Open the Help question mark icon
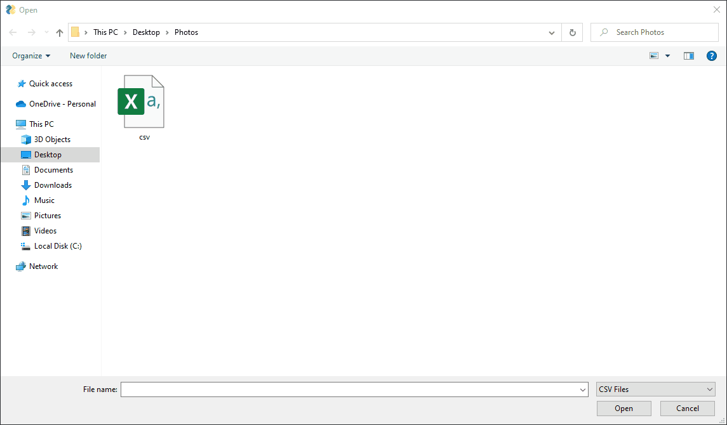The height and width of the screenshot is (425, 727). click(x=712, y=56)
